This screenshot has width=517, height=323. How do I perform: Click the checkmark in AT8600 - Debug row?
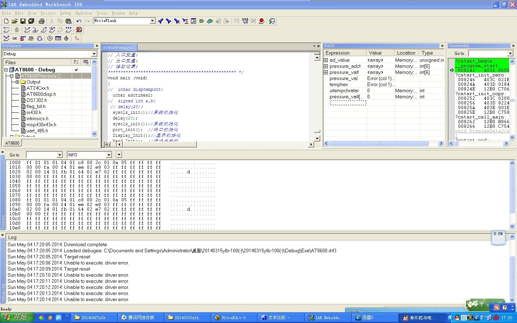point(76,70)
